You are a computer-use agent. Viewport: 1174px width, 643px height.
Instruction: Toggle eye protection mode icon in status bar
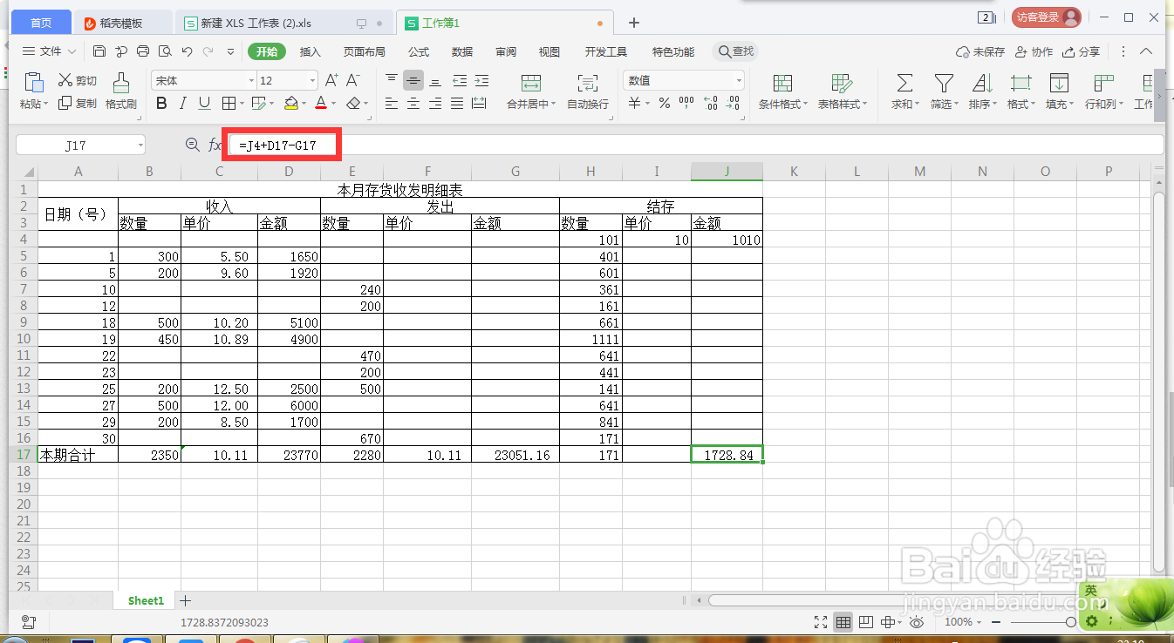[x=917, y=622]
